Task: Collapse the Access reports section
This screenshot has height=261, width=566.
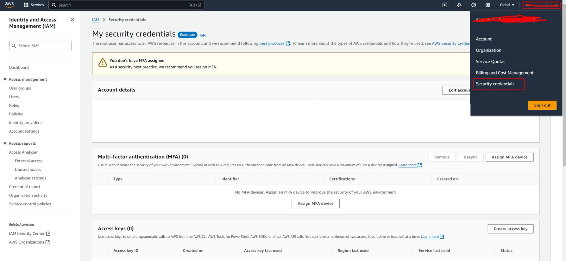Action: (x=5, y=143)
